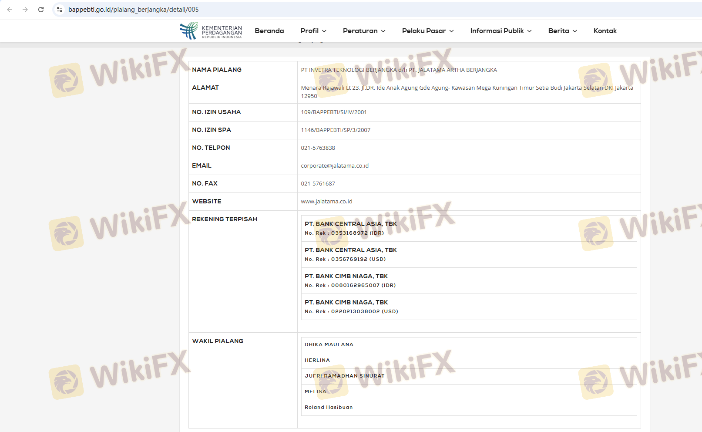Open the Berita menu
Viewport: 702px width, 432px height.
[x=563, y=31]
